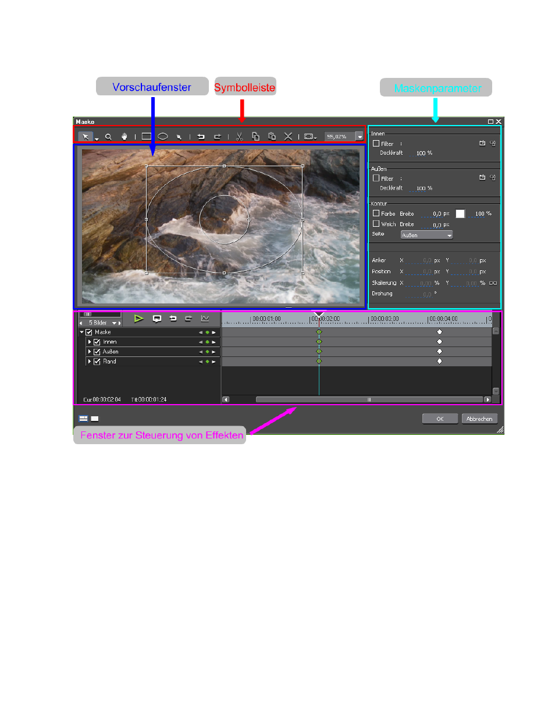Pick the ellipse mask tool
Viewport: 555px width, 718px height.
click(163, 137)
